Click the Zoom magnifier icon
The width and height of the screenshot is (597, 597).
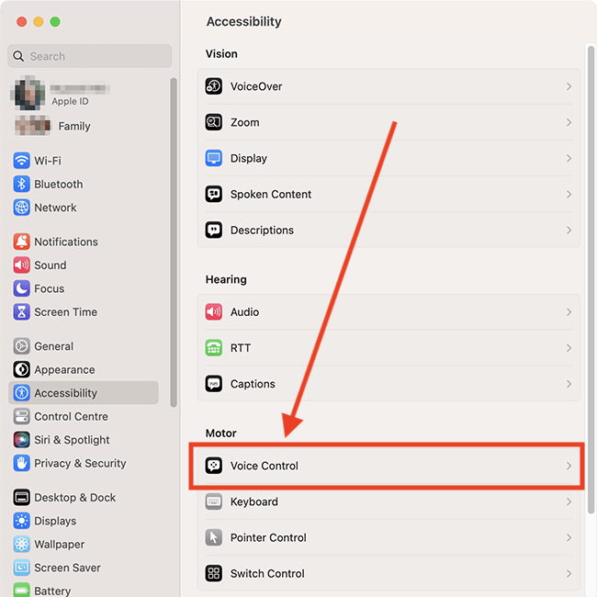(x=214, y=122)
